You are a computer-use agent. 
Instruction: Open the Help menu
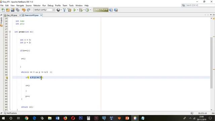click(x=87, y=5)
